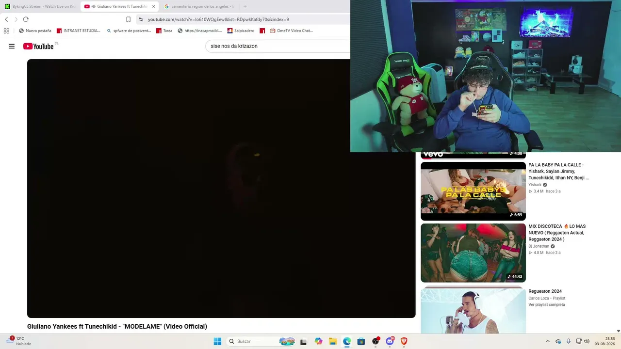Image resolution: width=621 pixels, height=349 pixels.
Task: Open Microsoft Store from the taskbar
Action: click(x=361, y=341)
